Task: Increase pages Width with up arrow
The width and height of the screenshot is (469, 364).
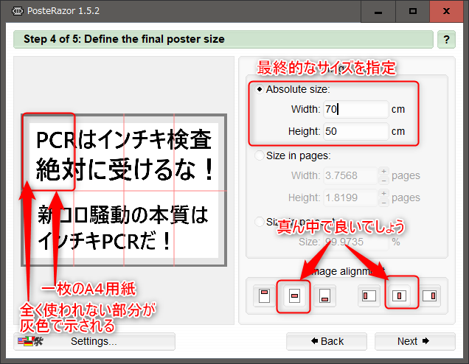Action: pos(383,172)
